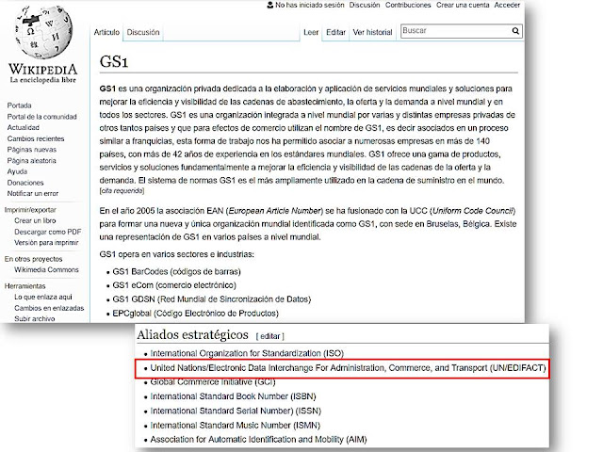The width and height of the screenshot is (603, 452).
Task: Click Notificar un error
Action: click(x=33, y=193)
